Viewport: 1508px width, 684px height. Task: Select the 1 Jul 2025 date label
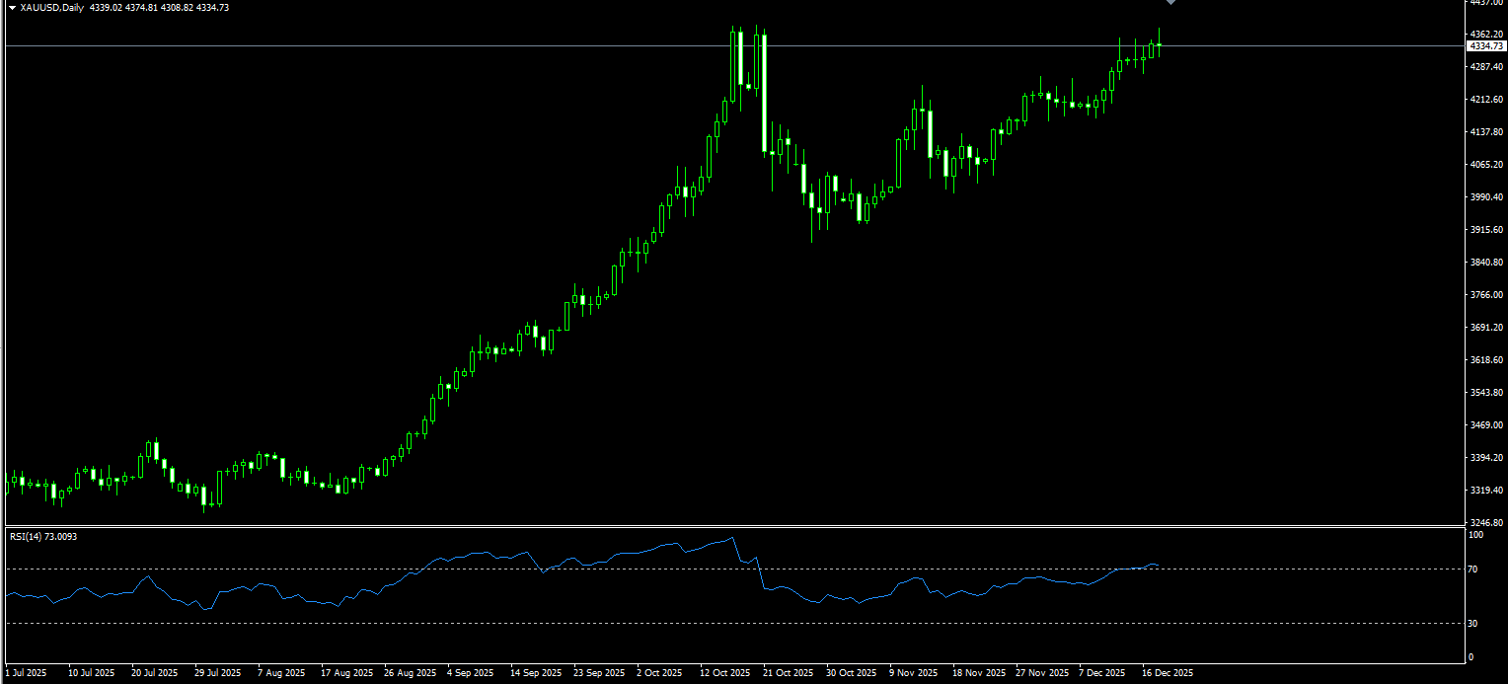pos(26,673)
